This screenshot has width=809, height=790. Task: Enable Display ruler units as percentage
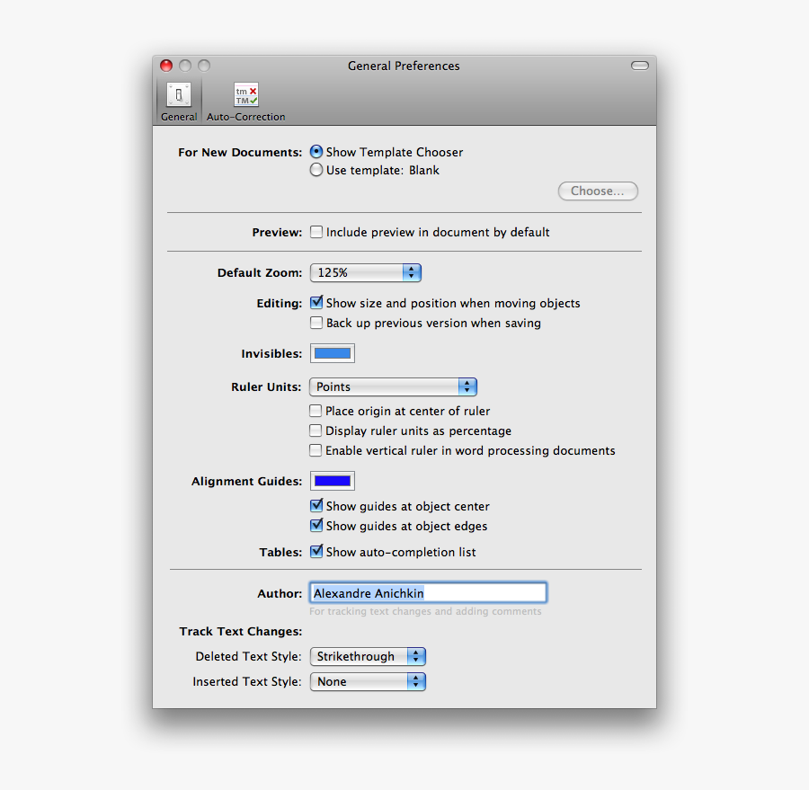pyautogui.click(x=316, y=431)
